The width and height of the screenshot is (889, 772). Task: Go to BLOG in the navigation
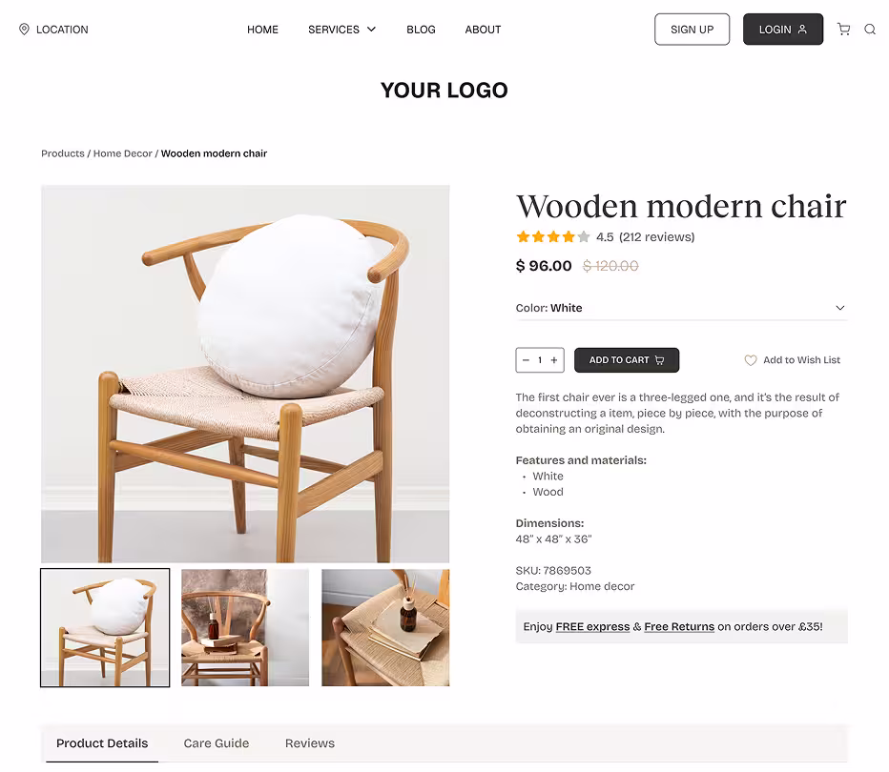point(421,30)
